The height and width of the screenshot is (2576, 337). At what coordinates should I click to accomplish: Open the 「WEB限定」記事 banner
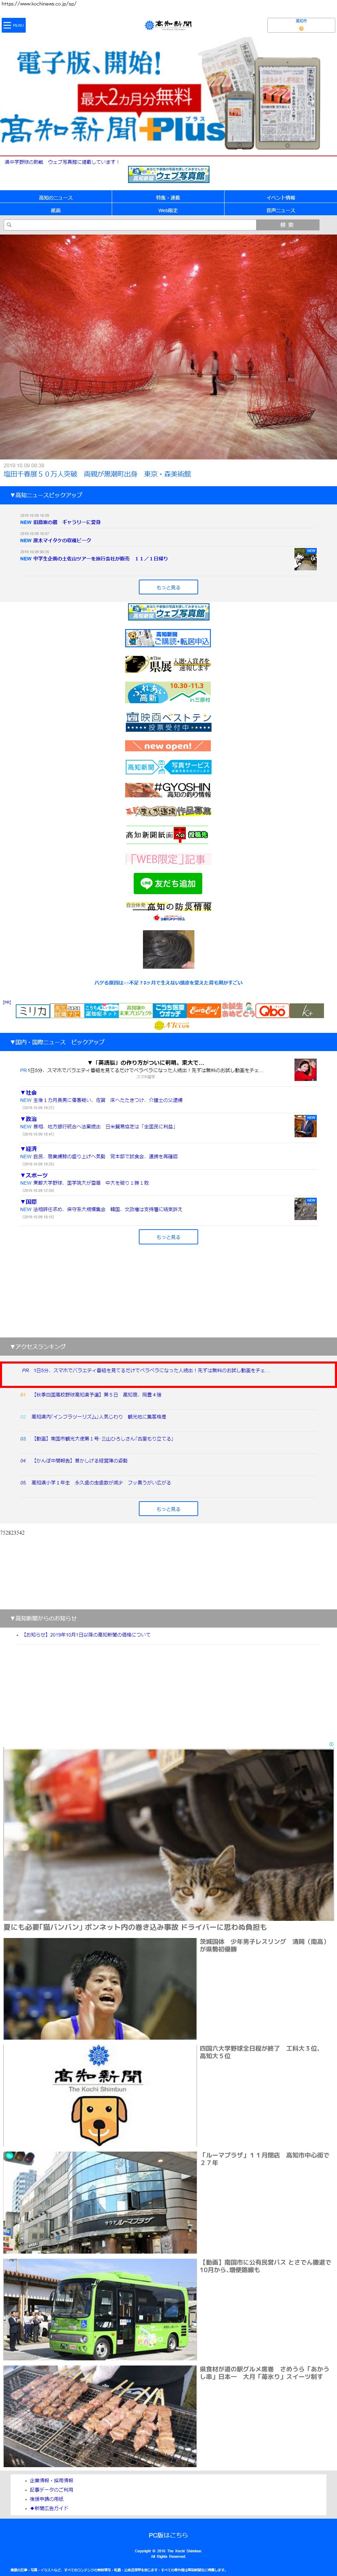click(169, 859)
